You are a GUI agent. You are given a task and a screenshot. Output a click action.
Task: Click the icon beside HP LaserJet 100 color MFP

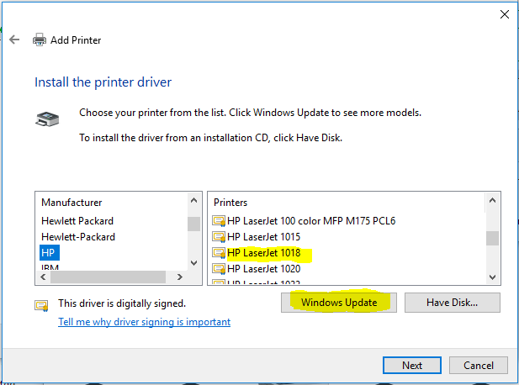219,221
